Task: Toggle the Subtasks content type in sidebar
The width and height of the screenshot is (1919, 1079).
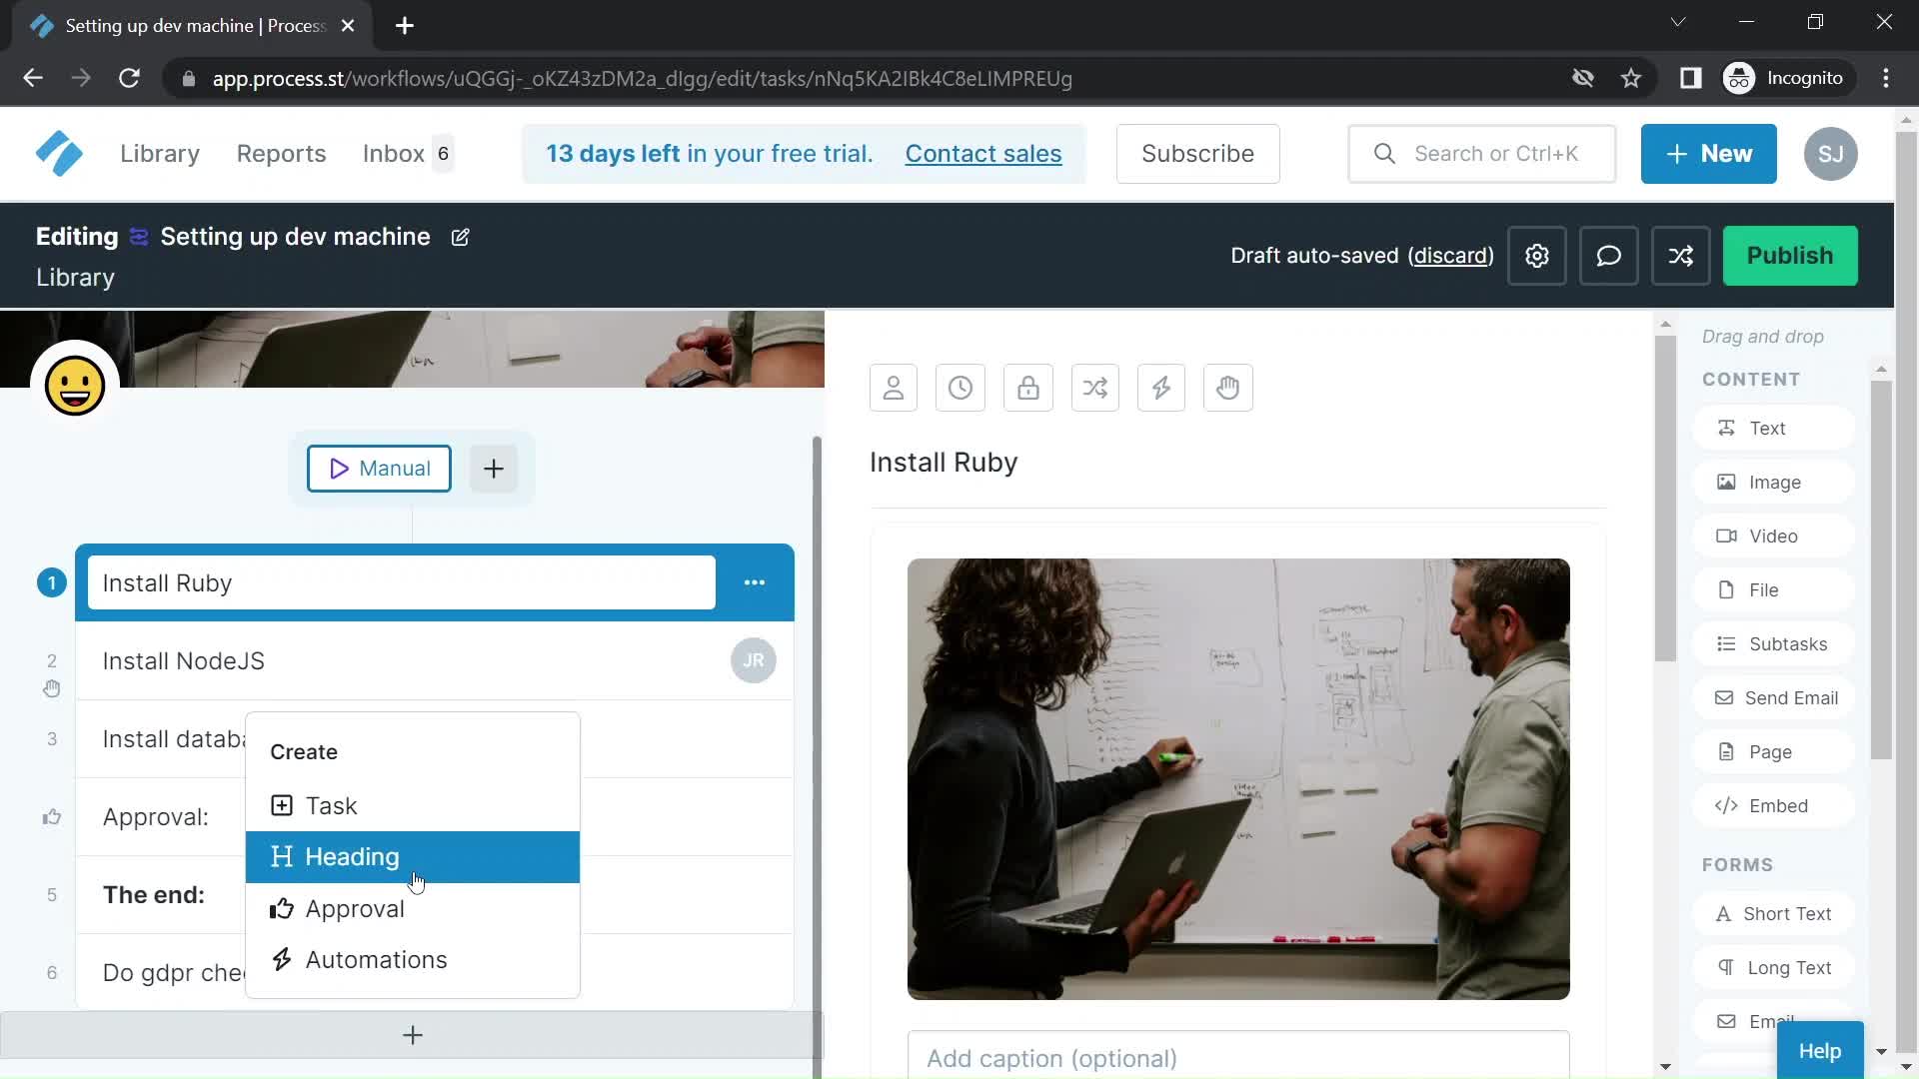Action: 1786,644
